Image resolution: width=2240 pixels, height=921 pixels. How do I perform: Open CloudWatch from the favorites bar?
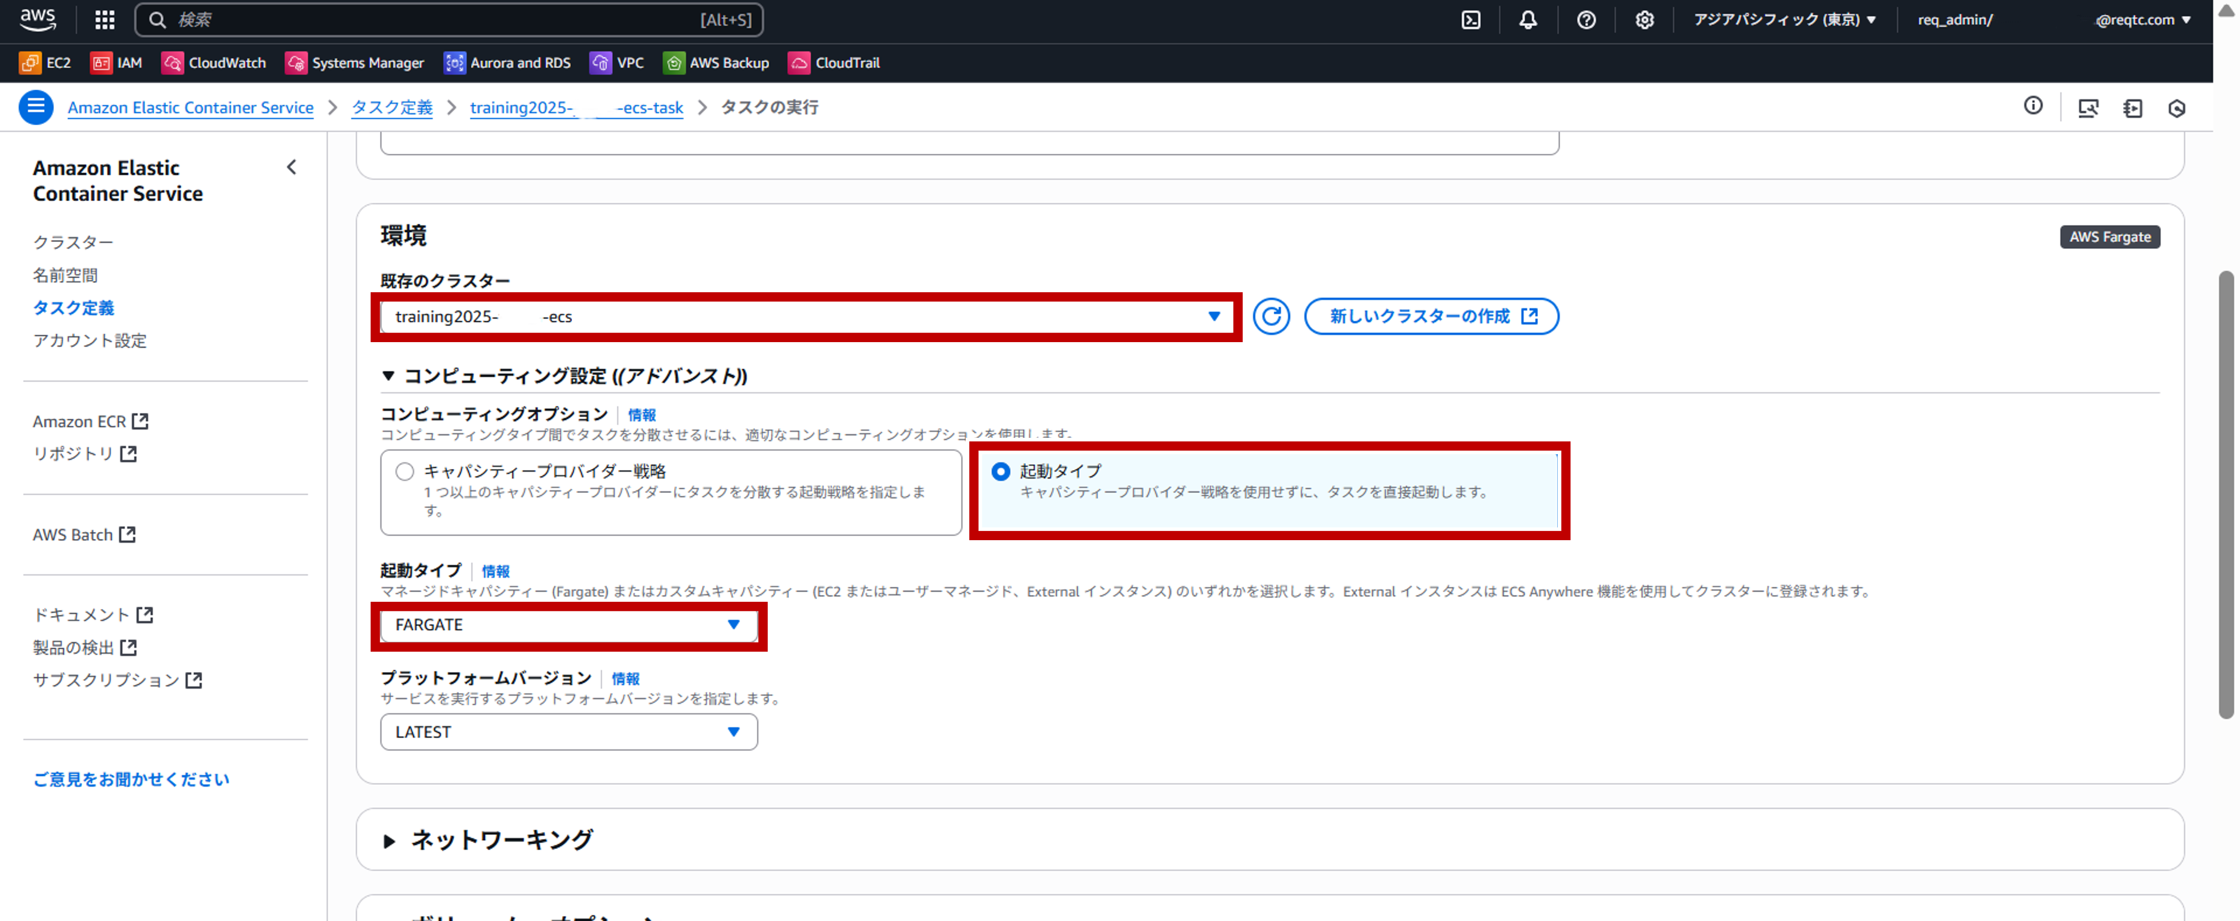click(x=214, y=63)
